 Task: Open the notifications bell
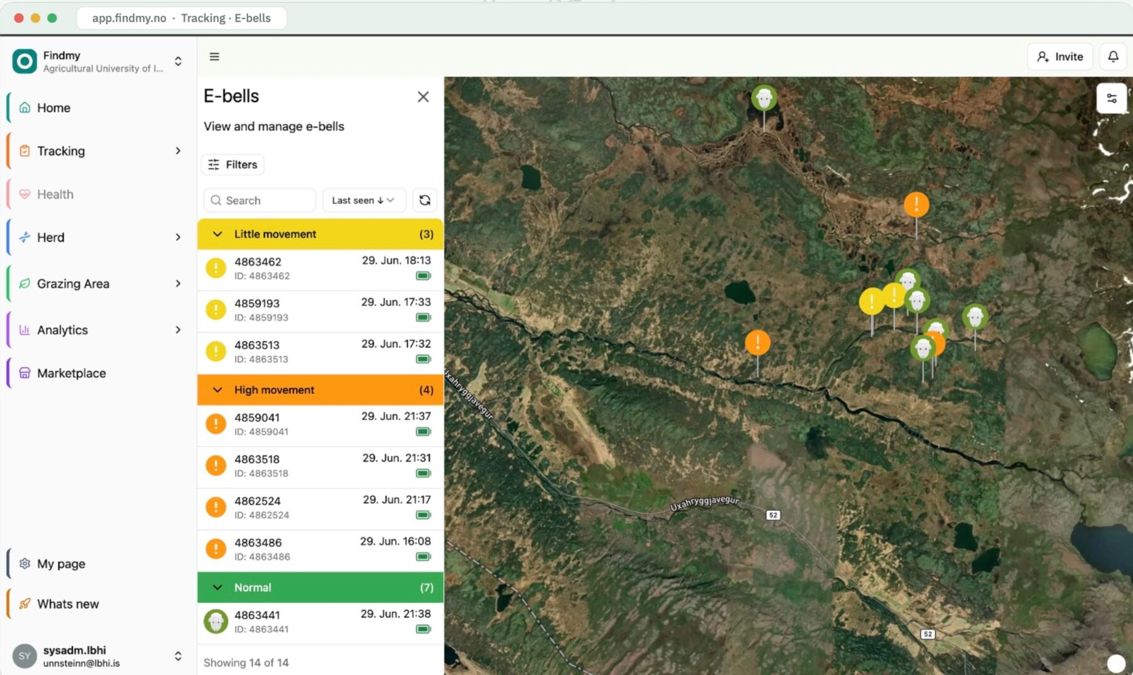tap(1113, 57)
